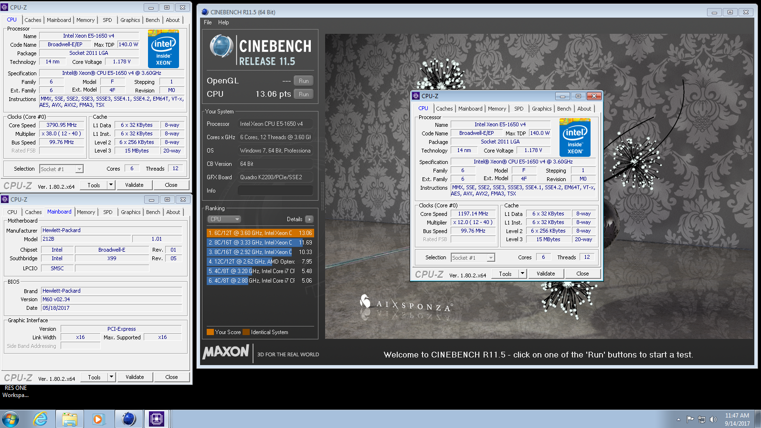Viewport: 761px width, 428px height.
Task: Click Your Score orange legend swatch
Action: (210, 332)
